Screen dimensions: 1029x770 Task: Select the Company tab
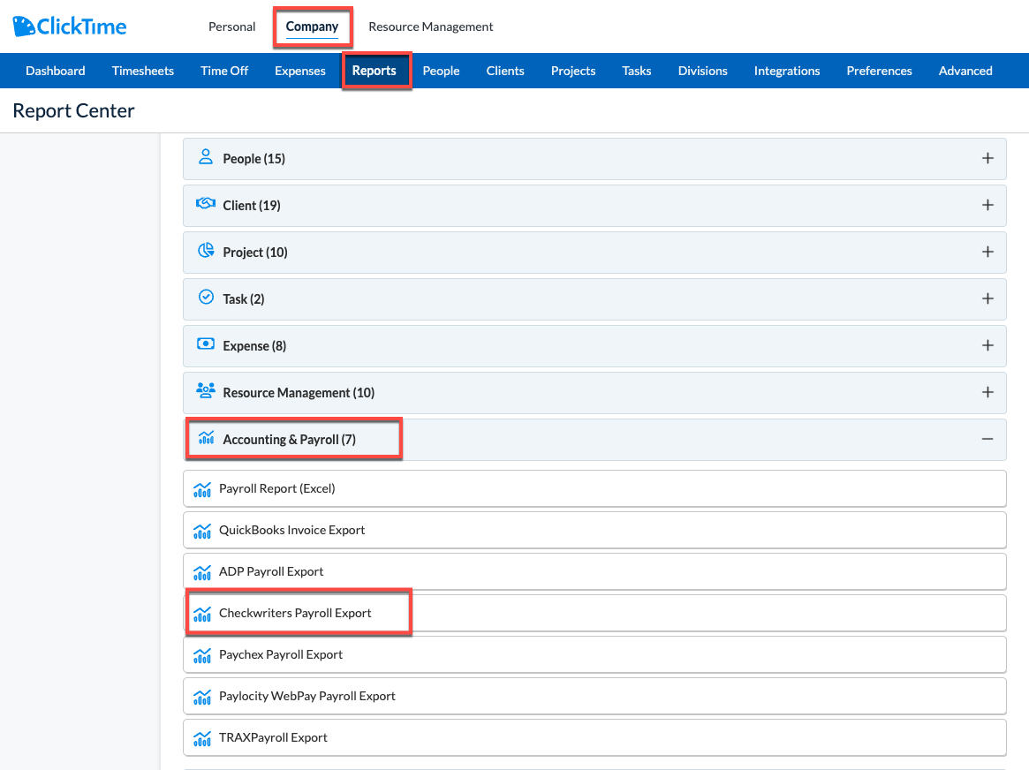point(312,26)
